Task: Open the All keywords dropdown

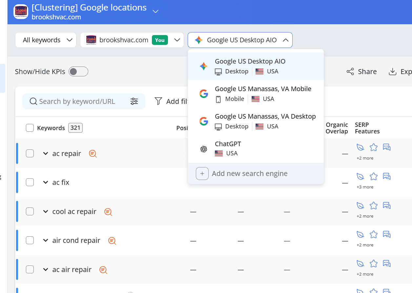Action: (46, 40)
